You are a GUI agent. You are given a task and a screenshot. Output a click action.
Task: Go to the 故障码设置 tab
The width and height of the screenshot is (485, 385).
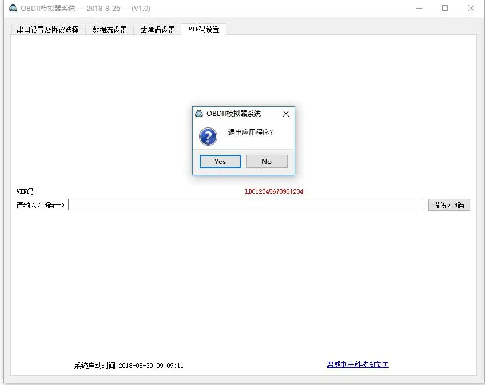coord(157,30)
